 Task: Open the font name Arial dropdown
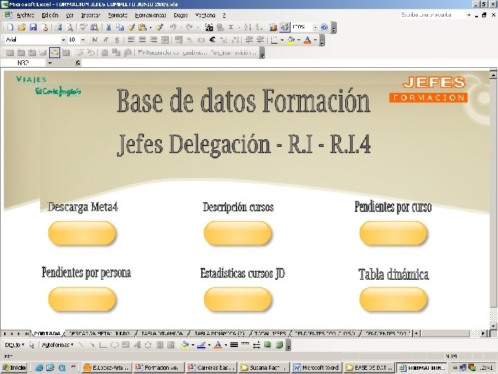pos(64,39)
